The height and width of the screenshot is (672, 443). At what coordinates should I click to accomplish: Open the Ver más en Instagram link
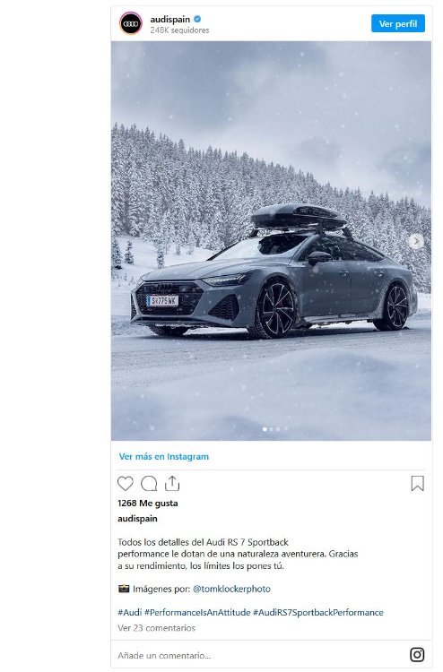pos(164,456)
